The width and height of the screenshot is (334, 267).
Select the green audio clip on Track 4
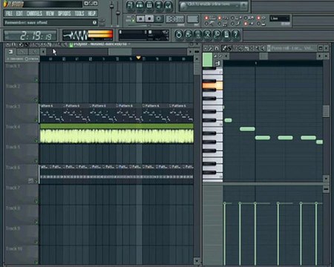pos(117,133)
